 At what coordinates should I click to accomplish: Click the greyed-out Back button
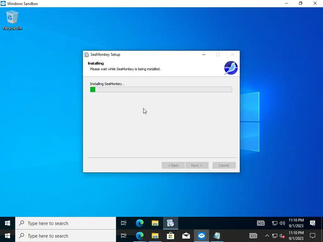coord(173,165)
